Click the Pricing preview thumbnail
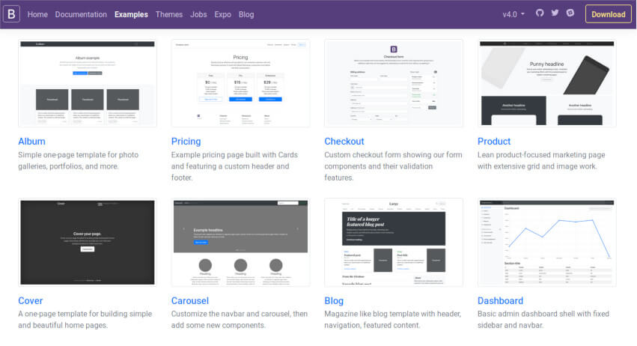The height and width of the screenshot is (346, 637). [x=240, y=83]
